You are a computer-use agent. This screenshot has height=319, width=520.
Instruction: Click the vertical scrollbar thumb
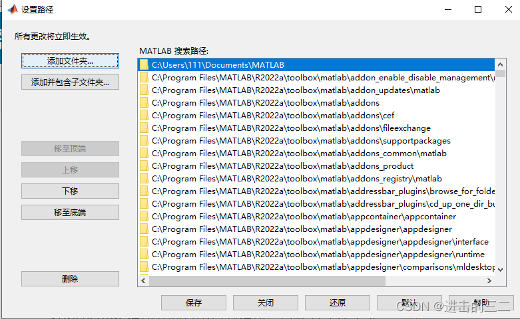501,74
